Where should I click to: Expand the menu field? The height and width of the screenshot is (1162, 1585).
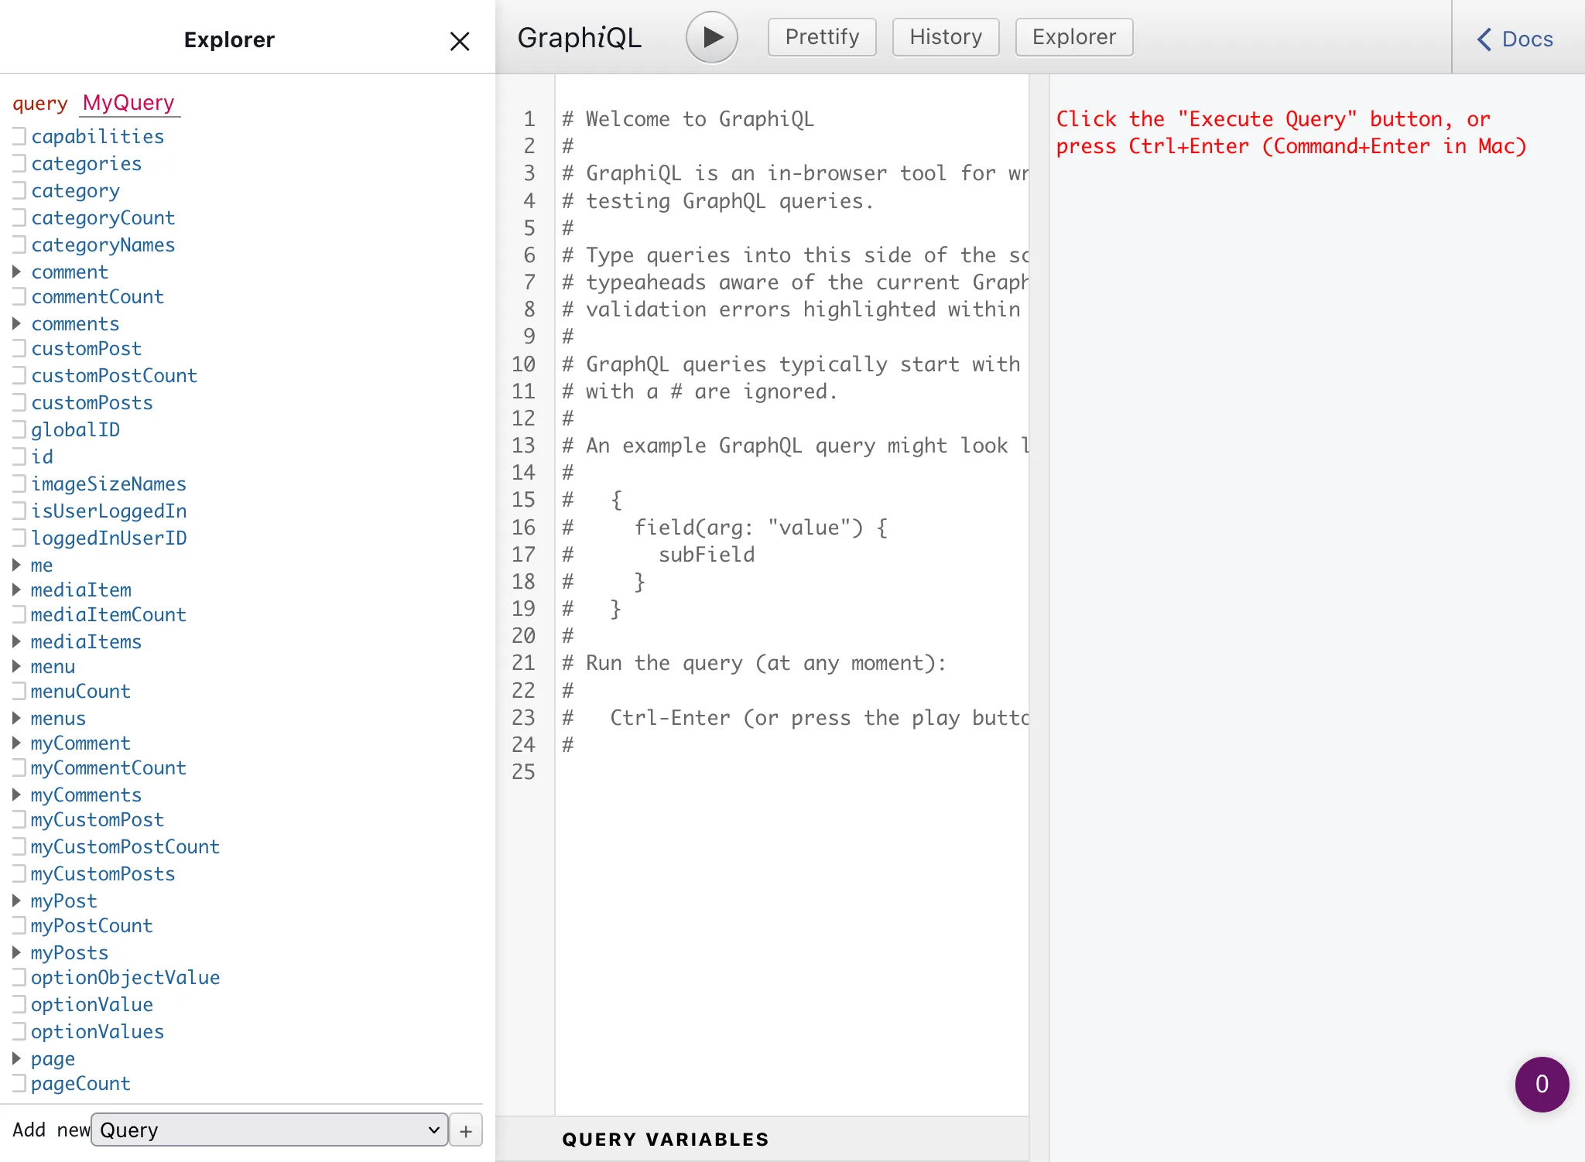coord(17,666)
